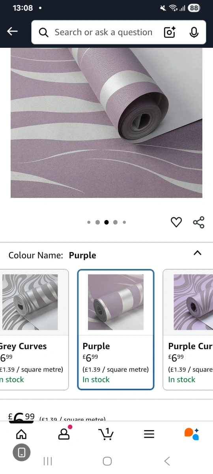Select the Purple colour option
Viewport: 213px width, 474px height.
pyautogui.click(x=116, y=329)
